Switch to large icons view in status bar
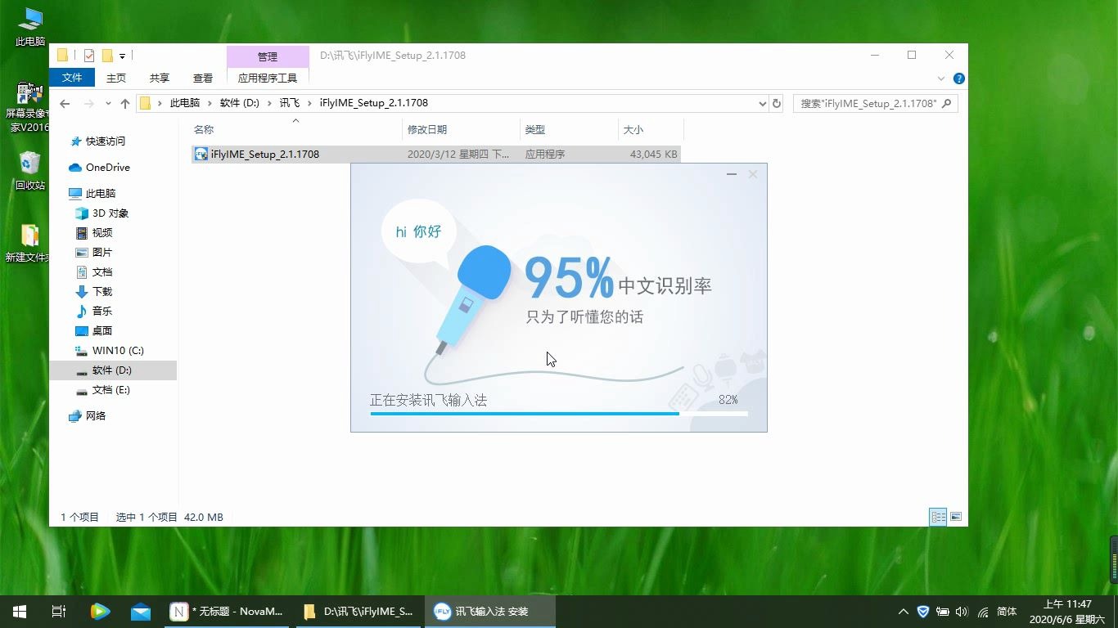 [x=955, y=517]
